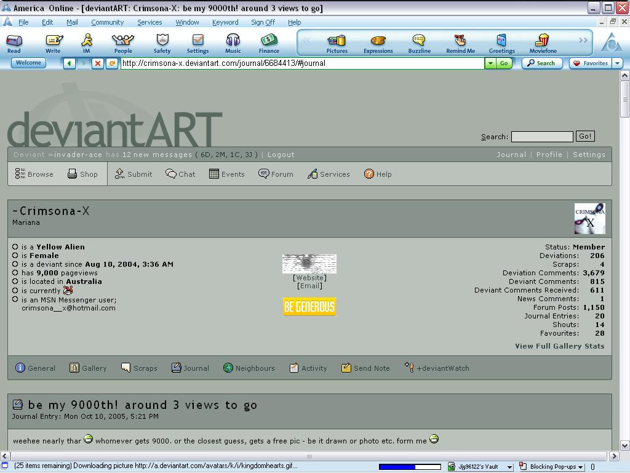630x473 pixels.
Task: Open the Read mail icon
Action: [14, 44]
